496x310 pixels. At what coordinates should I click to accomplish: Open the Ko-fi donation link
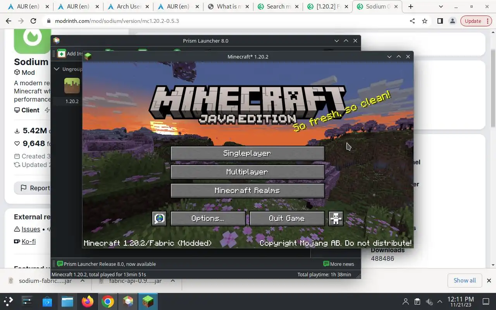(29, 241)
